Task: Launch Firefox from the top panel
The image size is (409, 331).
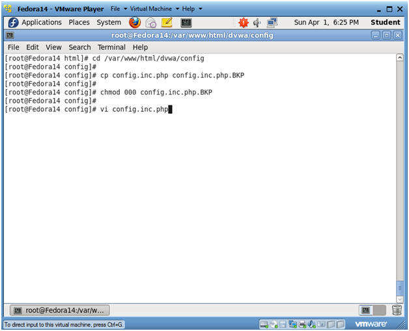Action: click(135, 22)
